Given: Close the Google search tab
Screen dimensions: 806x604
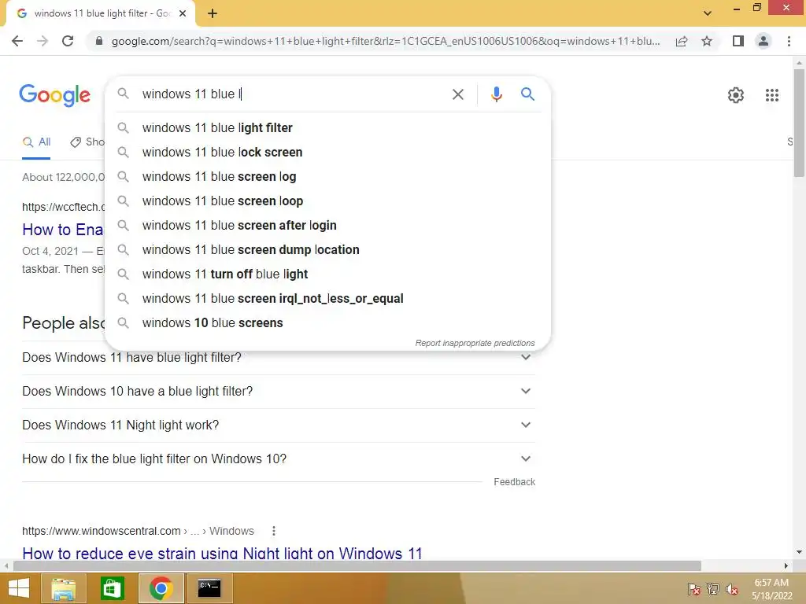Looking at the screenshot, I should click(x=183, y=13).
